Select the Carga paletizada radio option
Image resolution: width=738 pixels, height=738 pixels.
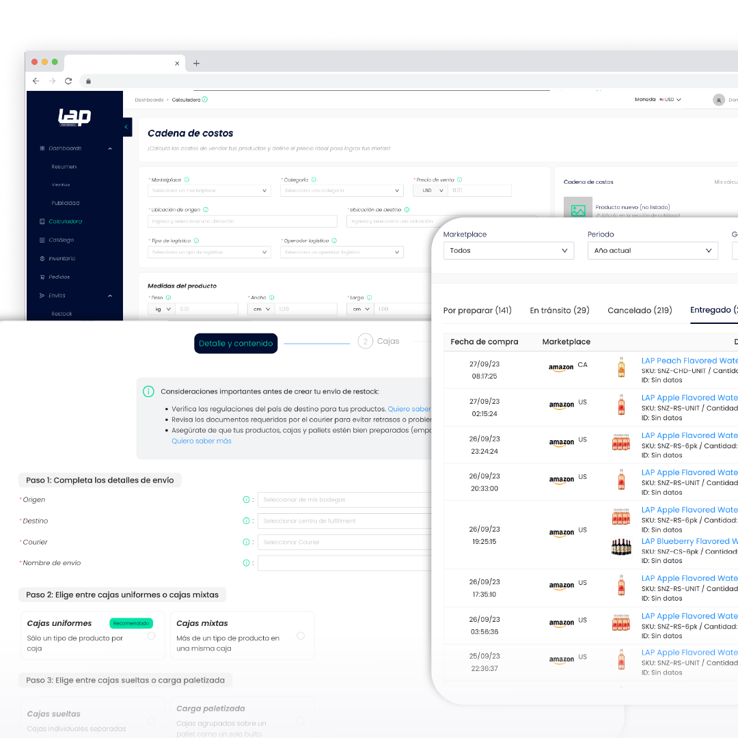point(301,721)
